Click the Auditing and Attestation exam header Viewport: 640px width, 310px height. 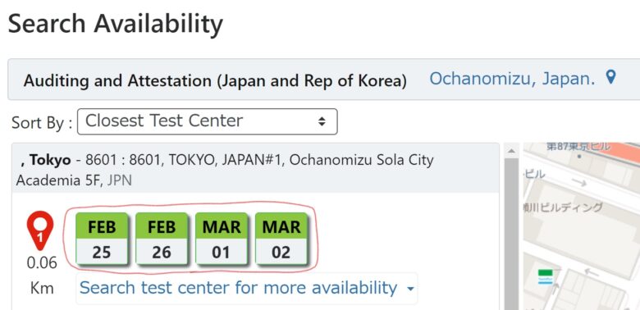(x=215, y=80)
